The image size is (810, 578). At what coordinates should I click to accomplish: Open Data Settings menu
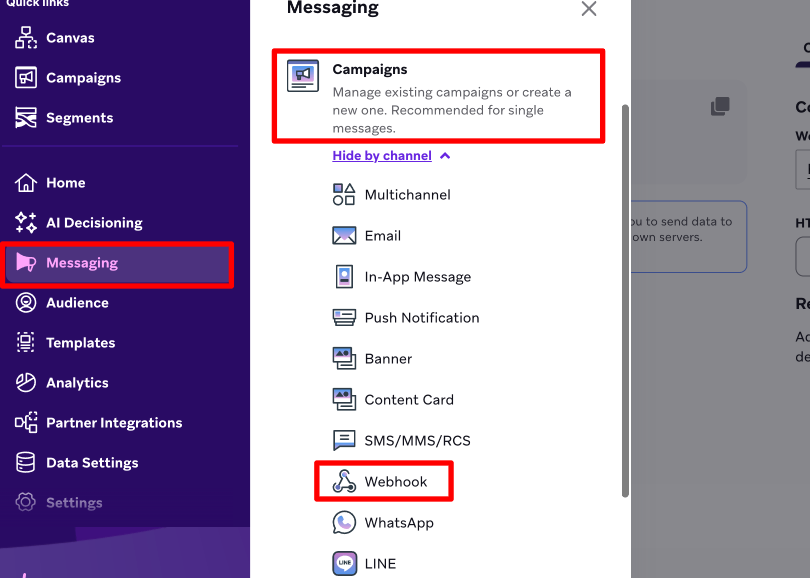pos(92,462)
